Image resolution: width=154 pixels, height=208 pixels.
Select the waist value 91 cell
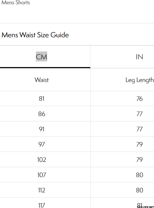click(x=42, y=129)
